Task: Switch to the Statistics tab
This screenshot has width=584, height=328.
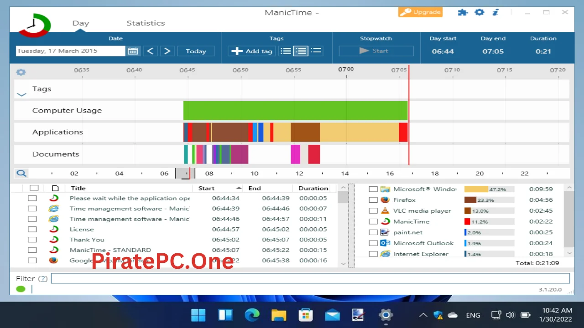Action: 146,23
